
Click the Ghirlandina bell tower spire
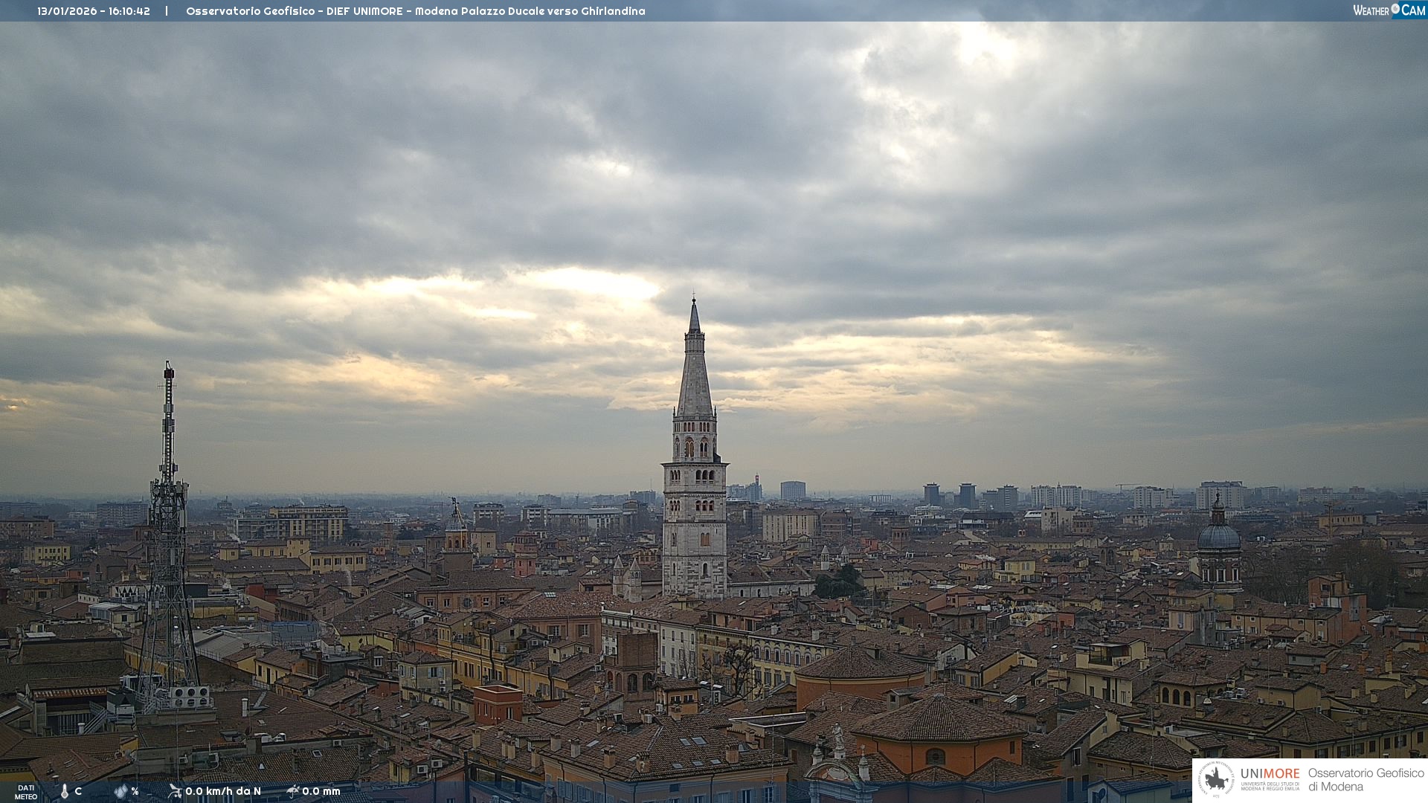(x=695, y=372)
